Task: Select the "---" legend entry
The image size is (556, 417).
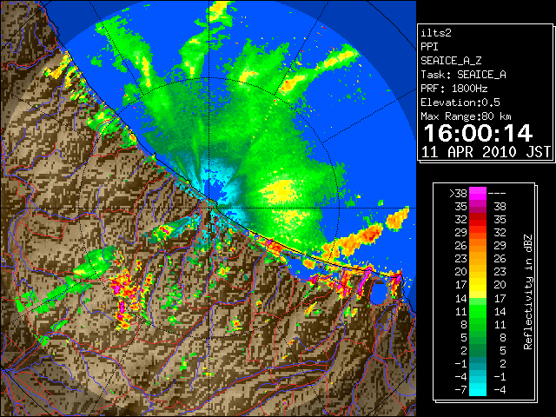Action: coord(497,194)
